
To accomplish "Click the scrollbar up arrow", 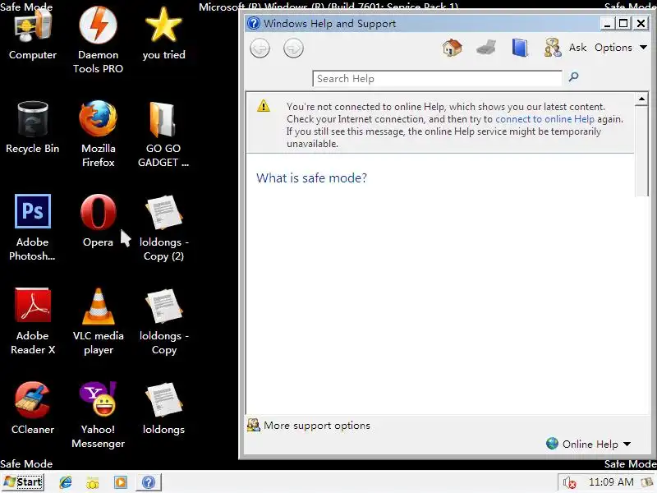I will coord(641,99).
